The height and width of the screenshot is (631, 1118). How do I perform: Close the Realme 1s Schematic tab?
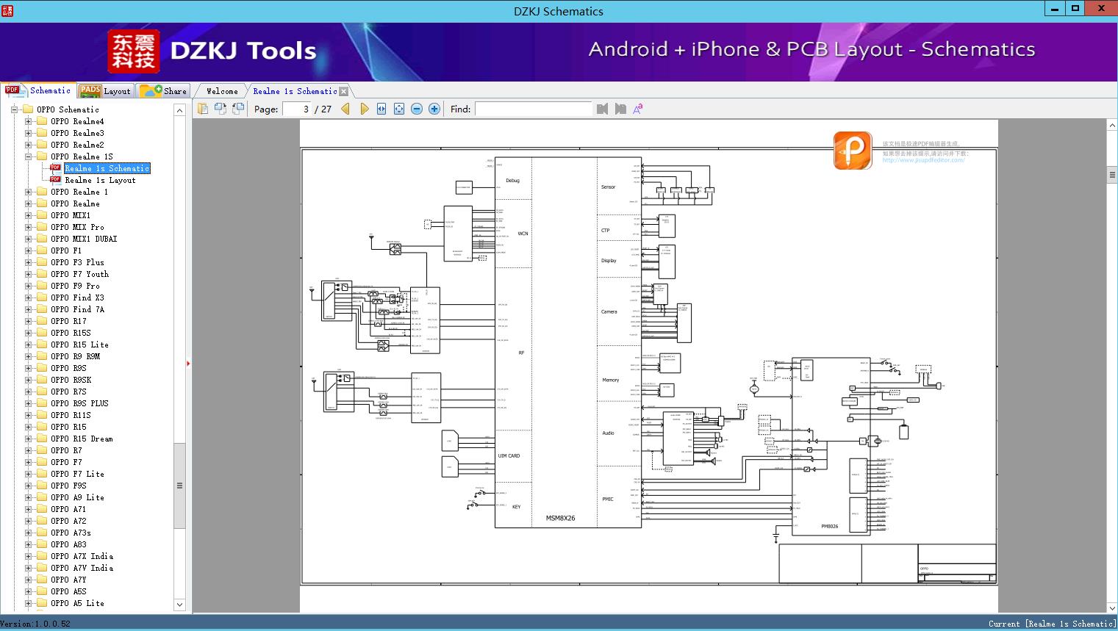tap(343, 91)
